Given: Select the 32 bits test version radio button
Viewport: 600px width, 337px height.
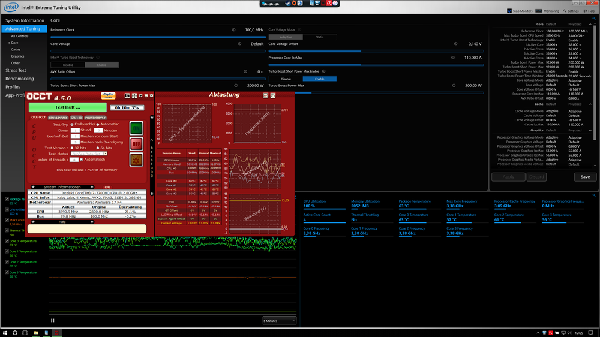Looking at the screenshot, I should tap(73, 148).
